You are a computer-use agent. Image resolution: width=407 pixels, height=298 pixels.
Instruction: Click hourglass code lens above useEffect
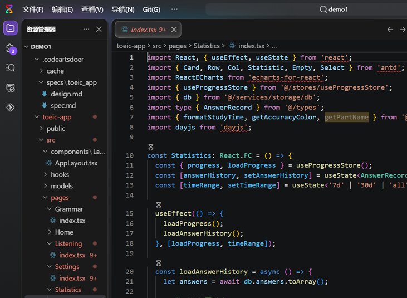click(159, 205)
